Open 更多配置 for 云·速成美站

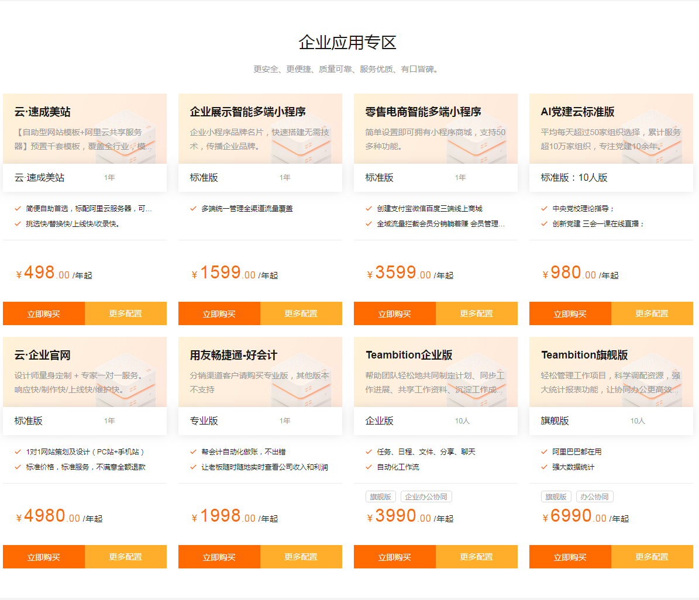coord(126,313)
